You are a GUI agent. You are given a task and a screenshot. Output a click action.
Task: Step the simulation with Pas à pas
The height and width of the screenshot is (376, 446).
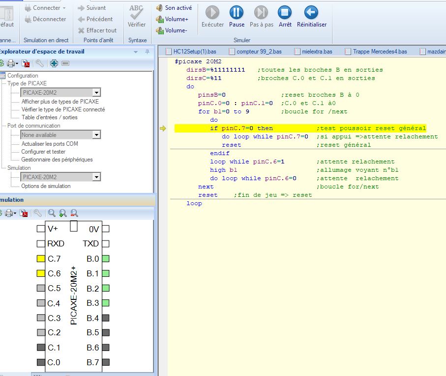tap(261, 13)
